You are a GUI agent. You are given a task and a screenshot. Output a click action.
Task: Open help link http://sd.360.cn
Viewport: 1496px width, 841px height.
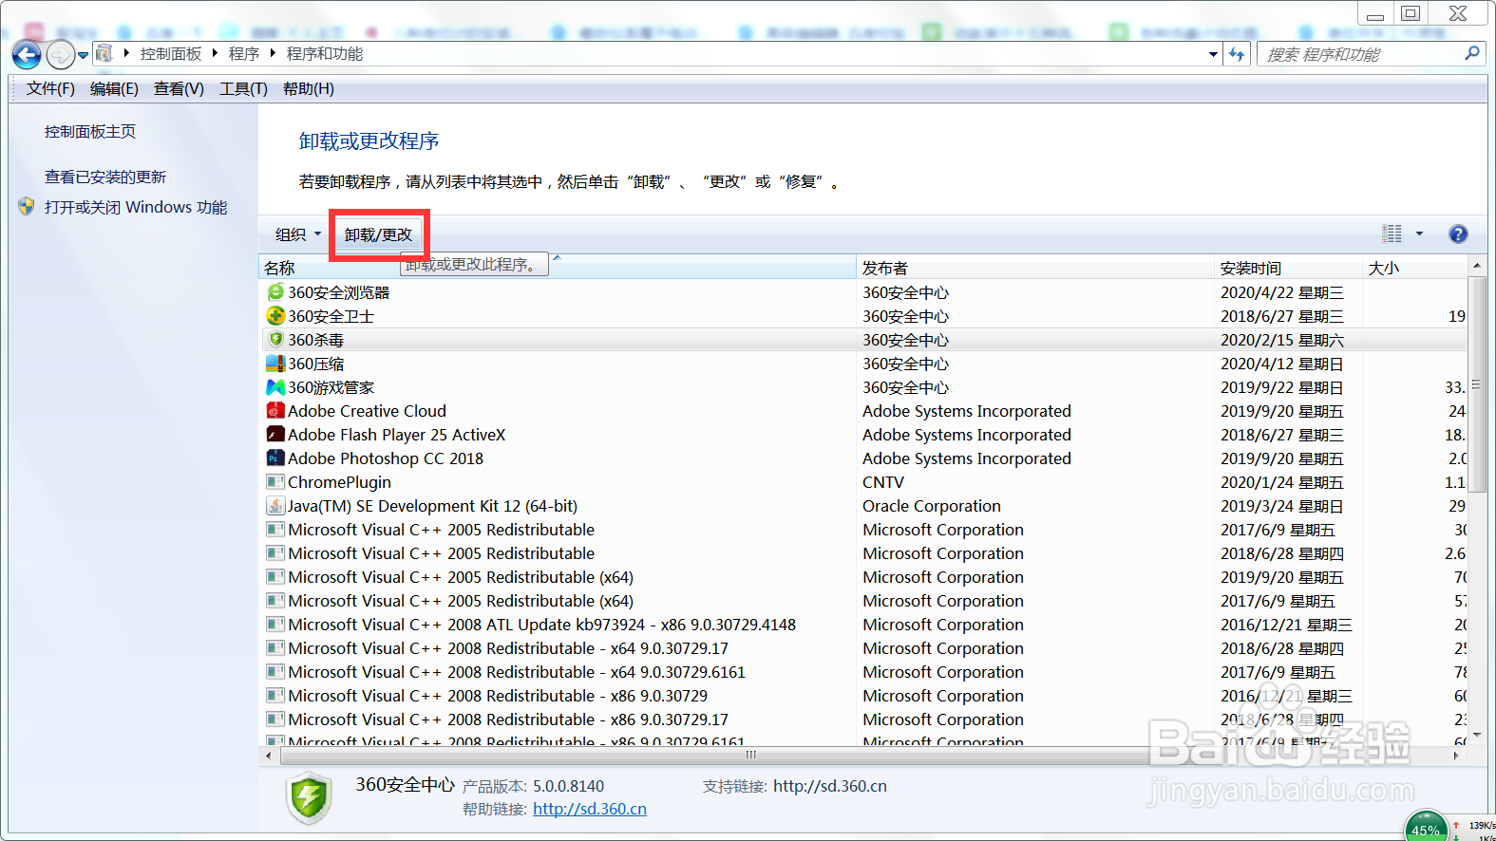coord(590,809)
